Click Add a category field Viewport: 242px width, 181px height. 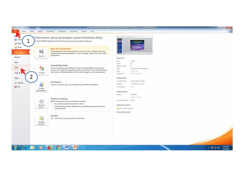click(136, 74)
